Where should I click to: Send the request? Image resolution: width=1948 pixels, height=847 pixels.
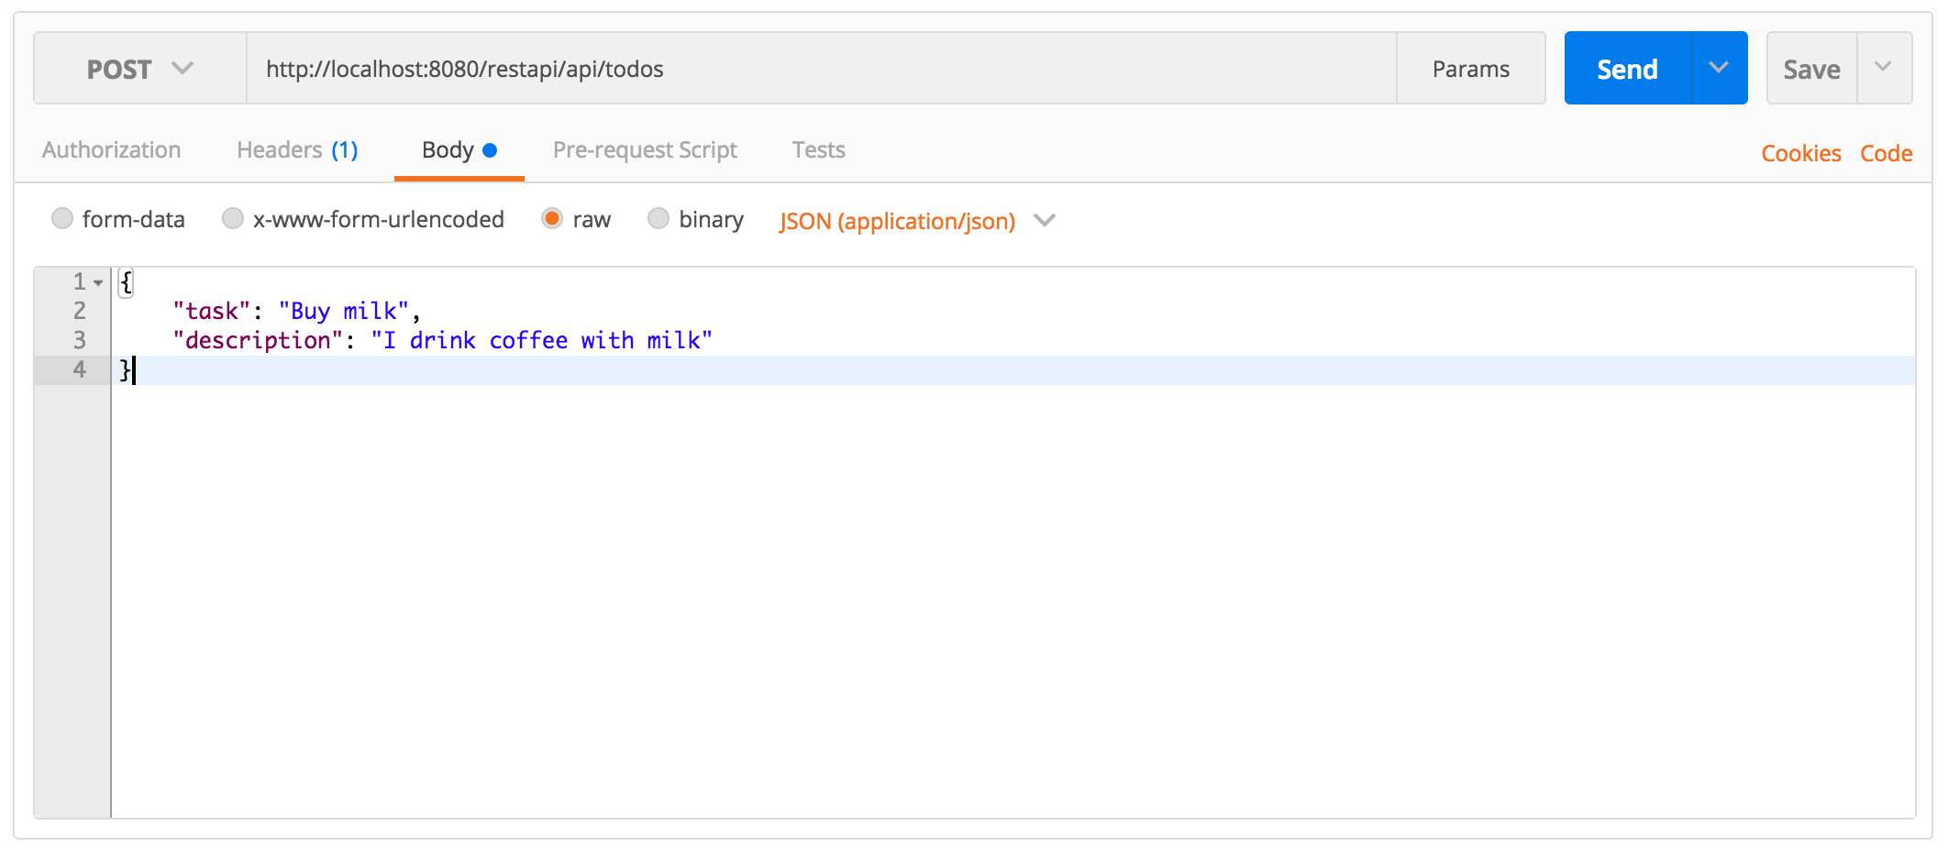coord(1627,69)
